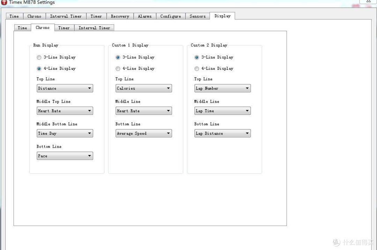
Task: Switch to the Alarms tab
Action: 145,16
